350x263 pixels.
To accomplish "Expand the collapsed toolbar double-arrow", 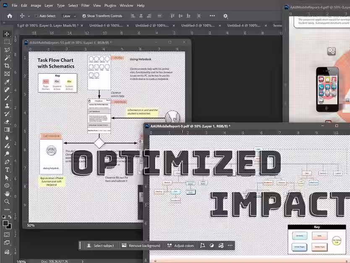I will 4,23.
